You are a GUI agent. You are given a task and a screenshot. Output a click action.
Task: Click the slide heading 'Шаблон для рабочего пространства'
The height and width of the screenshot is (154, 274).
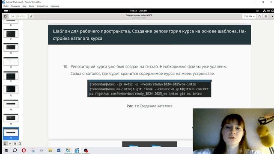[92, 31]
